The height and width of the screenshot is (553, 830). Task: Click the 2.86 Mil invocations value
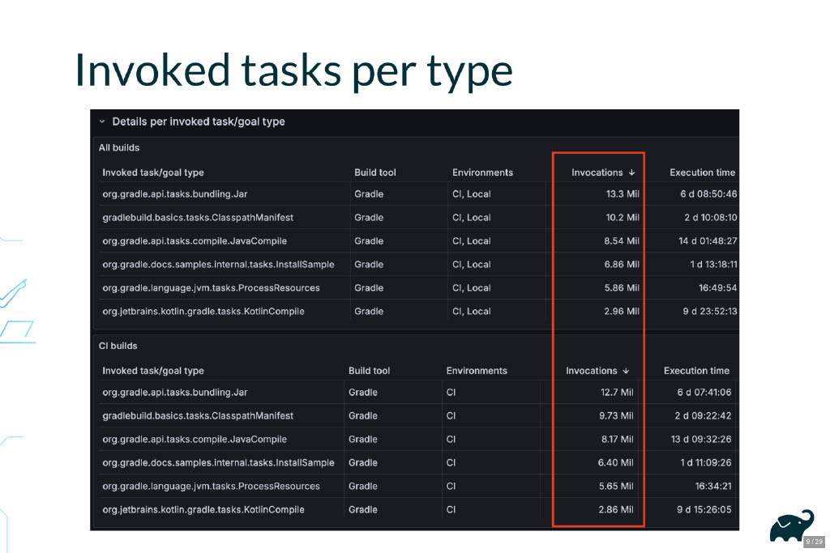click(x=616, y=509)
